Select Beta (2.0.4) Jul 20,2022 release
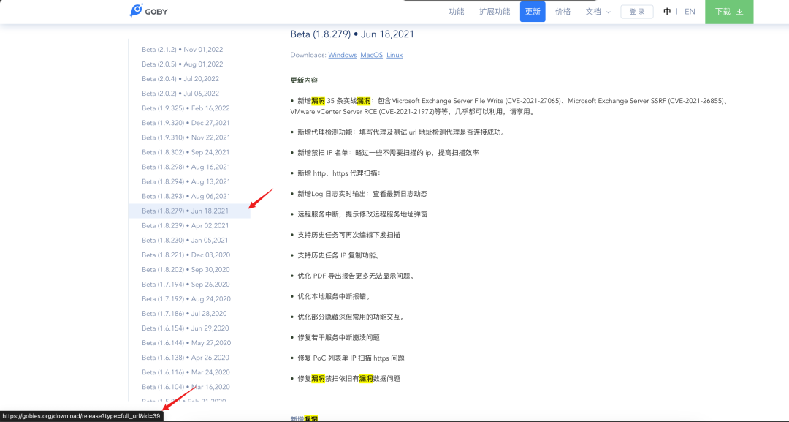 (180, 78)
